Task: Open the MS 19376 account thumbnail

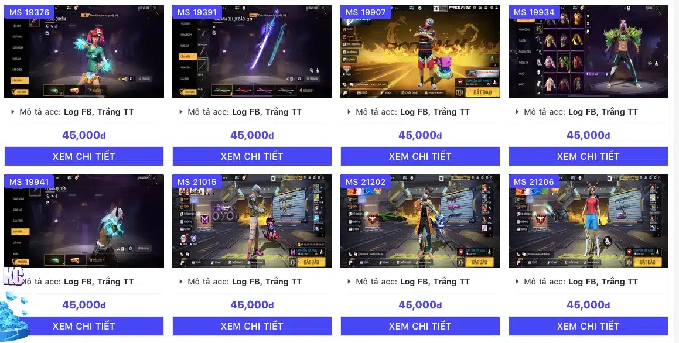Action: point(84,52)
